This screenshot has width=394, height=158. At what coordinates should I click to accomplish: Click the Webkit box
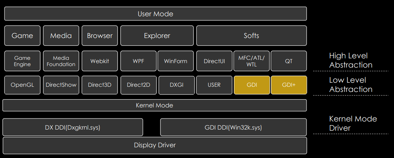point(100,61)
